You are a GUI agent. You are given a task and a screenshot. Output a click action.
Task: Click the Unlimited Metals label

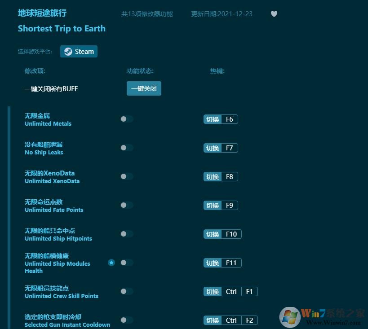click(48, 124)
